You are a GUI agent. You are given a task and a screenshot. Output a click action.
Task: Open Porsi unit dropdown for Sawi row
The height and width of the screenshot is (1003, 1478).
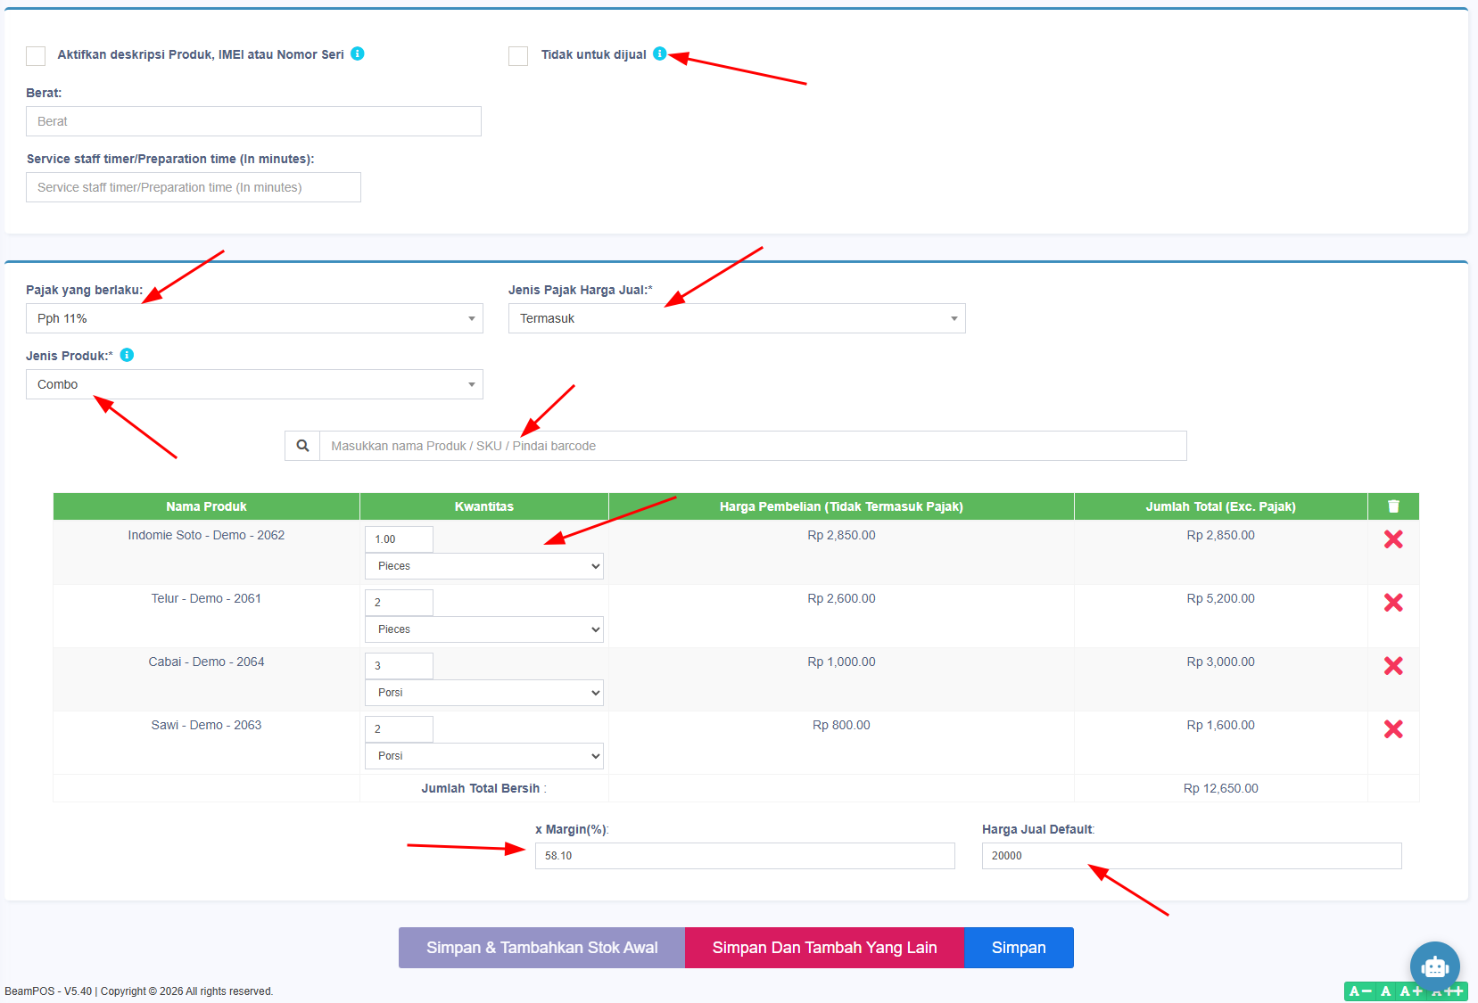[484, 756]
